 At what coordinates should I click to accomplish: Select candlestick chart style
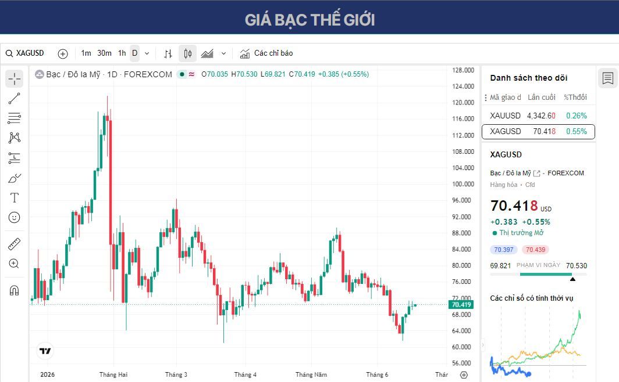[x=187, y=53]
